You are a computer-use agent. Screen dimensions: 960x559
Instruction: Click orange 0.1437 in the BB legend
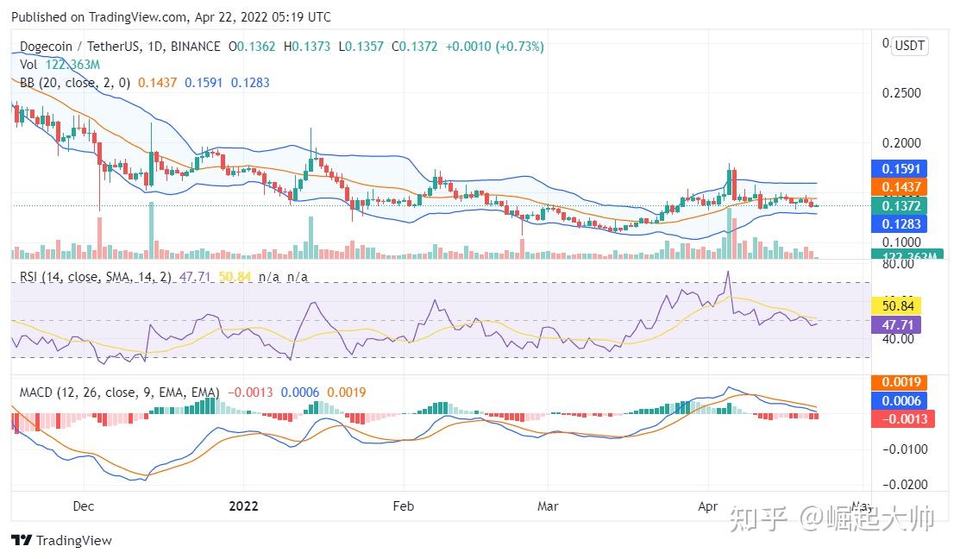157,83
